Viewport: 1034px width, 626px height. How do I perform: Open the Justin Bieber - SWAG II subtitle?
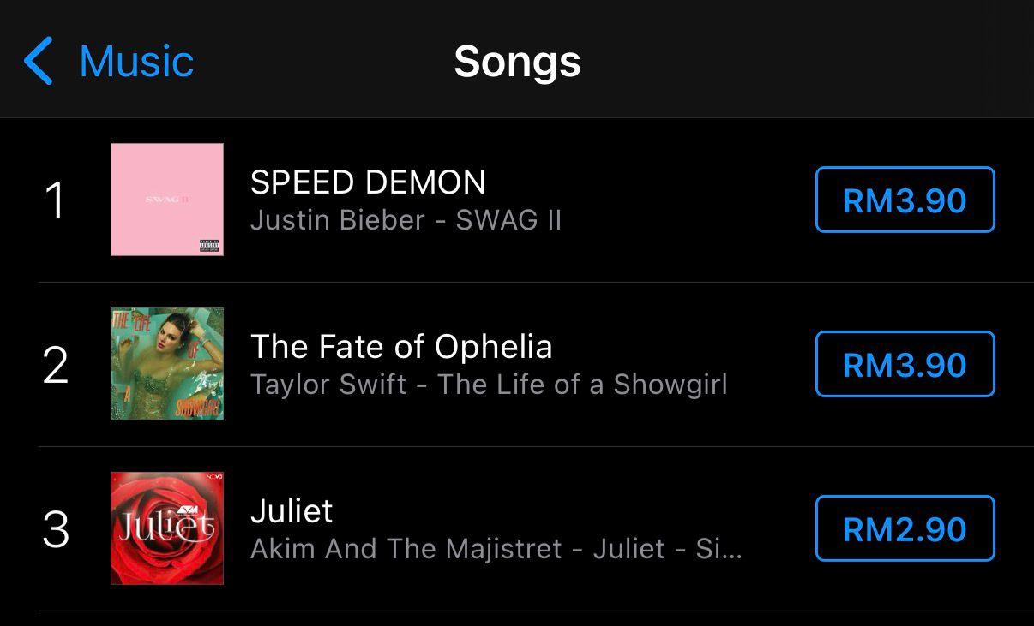coord(406,220)
